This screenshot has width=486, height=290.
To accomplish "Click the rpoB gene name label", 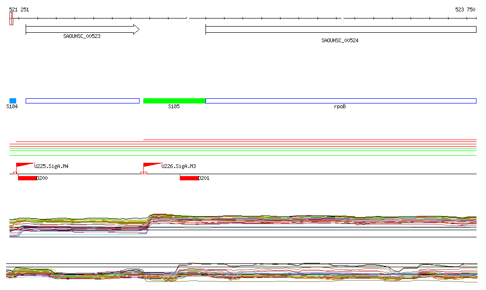I will coord(340,107).
